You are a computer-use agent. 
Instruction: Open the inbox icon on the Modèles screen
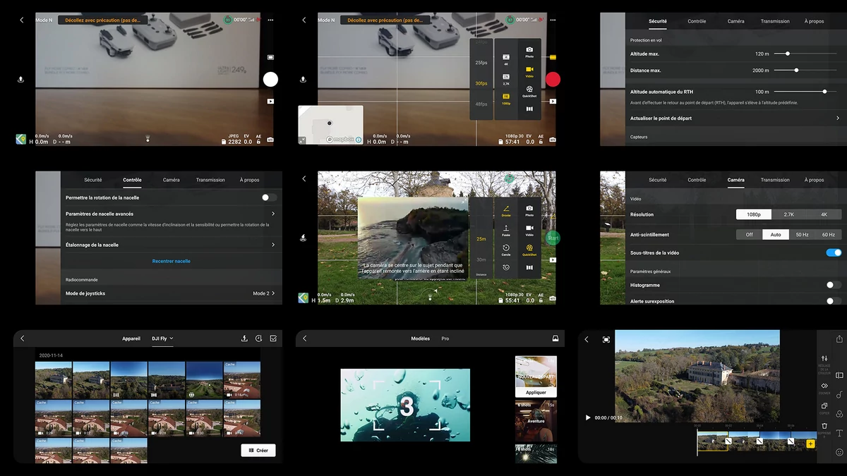[x=555, y=338]
